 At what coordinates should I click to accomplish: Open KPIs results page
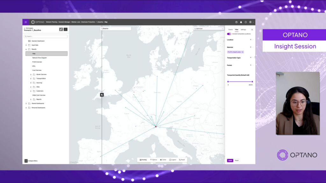pyautogui.click(x=34, y=66)
